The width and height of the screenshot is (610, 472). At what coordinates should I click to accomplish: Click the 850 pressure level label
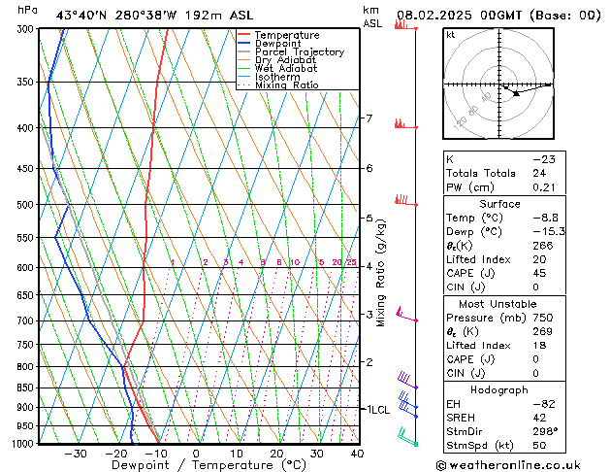[27, 388]
